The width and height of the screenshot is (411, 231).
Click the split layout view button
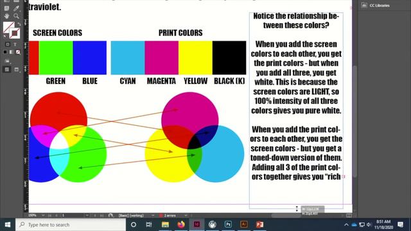(x=349, y=216)
